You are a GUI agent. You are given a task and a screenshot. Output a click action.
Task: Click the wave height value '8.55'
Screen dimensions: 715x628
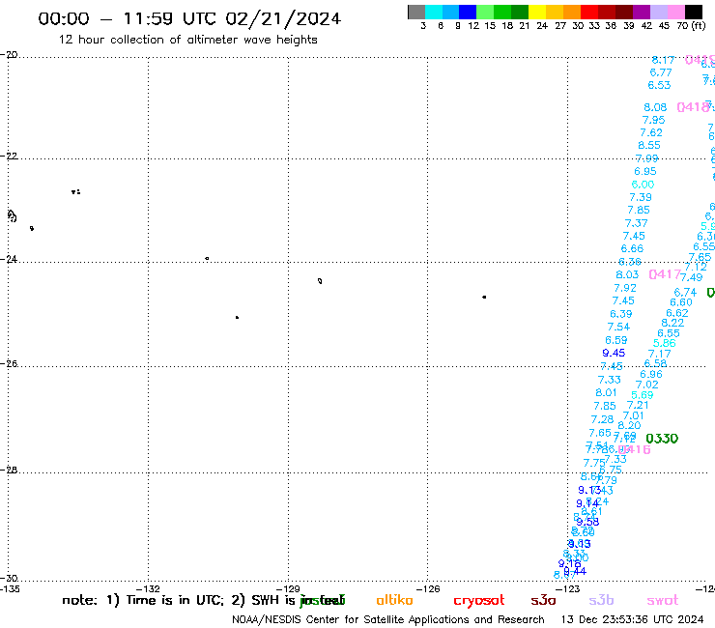(x=649, y=146)
